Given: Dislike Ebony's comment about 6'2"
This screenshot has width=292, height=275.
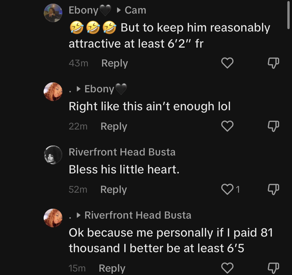Looking at the screenshot, I should 273,63.
